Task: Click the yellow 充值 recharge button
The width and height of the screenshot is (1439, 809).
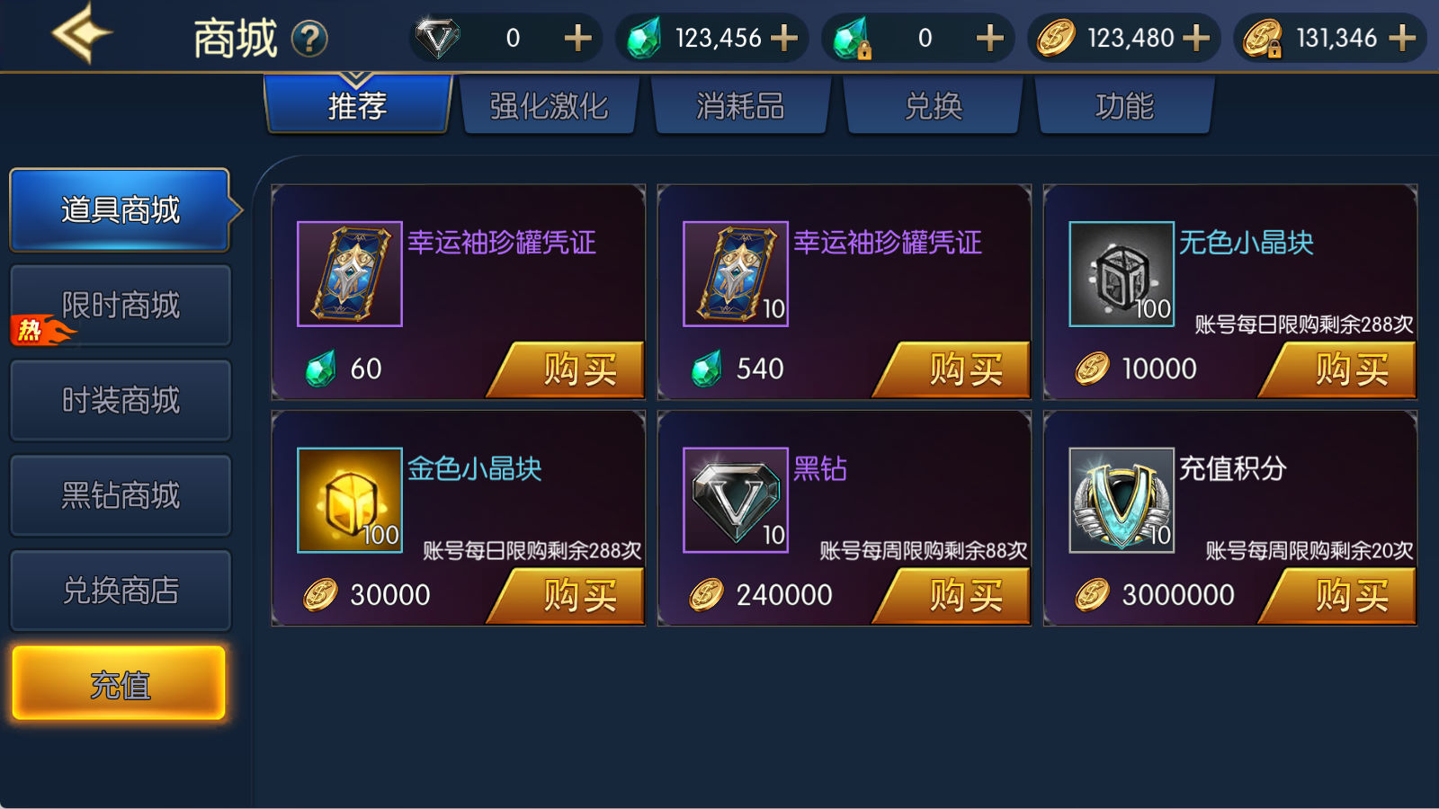Action: coord(119,683)
